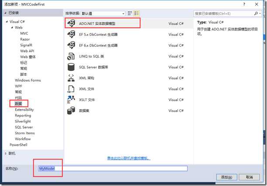267x186 pixels.
Task: Click search magnifier icon
Action: 256,13
